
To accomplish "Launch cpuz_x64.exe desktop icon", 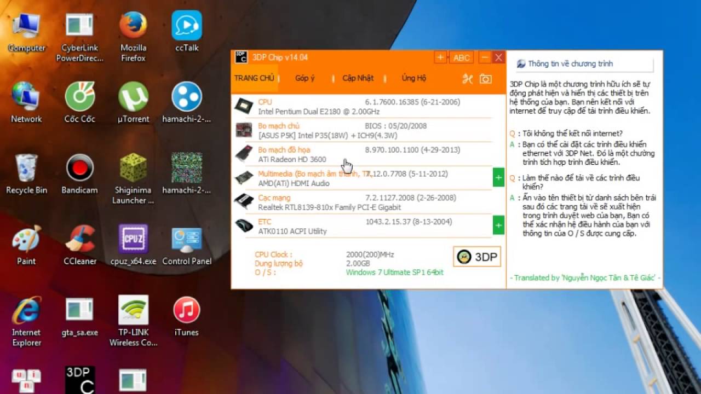I will (x=133, y=245).
